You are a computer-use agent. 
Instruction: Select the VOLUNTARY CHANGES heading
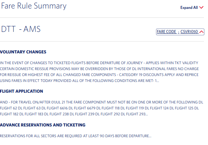point(23,52)
